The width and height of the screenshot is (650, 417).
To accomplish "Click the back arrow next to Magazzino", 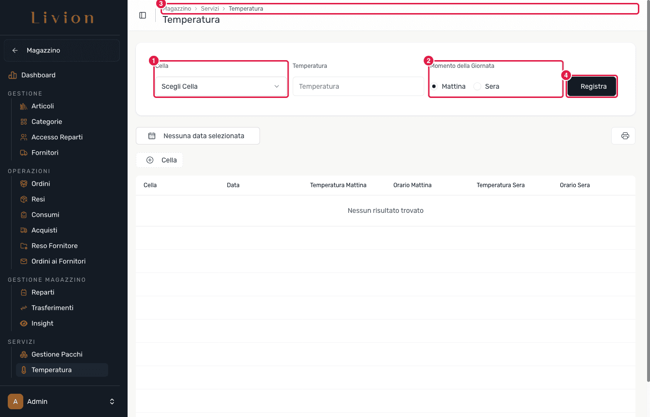I will click(x=15, y=50).
